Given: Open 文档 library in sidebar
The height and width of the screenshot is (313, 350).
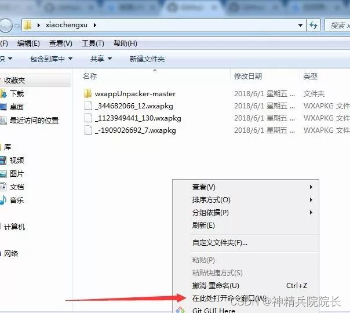Looking at the screenshot, I should tap(17, 187).
